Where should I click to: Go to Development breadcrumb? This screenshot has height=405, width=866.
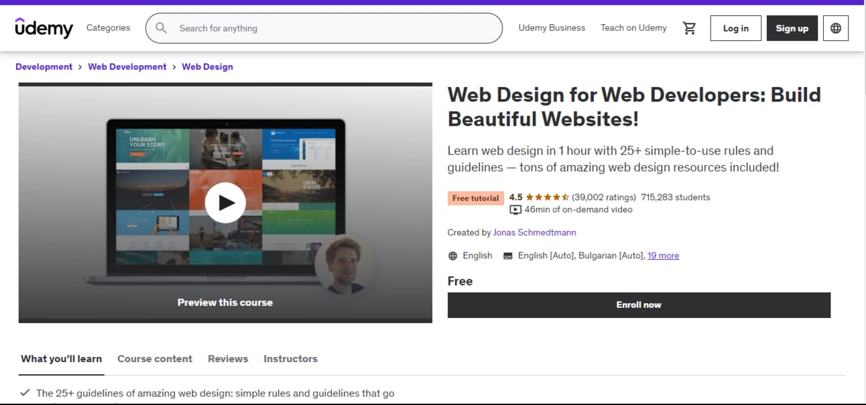(x=44, y=67)
